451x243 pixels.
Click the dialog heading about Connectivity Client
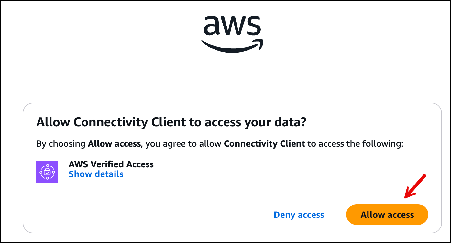[x=172, y=122]
